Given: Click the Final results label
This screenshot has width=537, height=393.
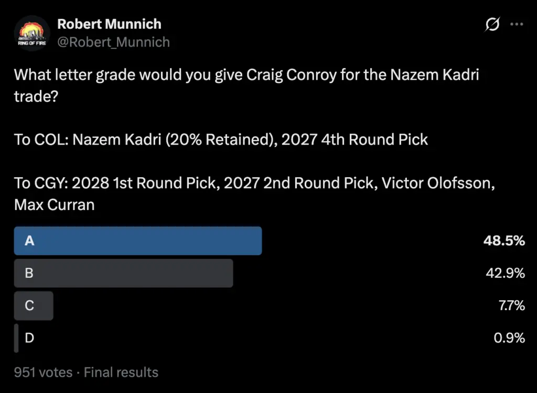Looking at the screenshot, I should click(121, 372).
